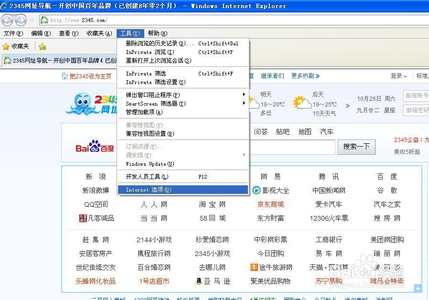Viewport: 429px width, 300px height.
Task: Open the 文件(F) menu
Action: pyautogui.click(x=13, y=33)
